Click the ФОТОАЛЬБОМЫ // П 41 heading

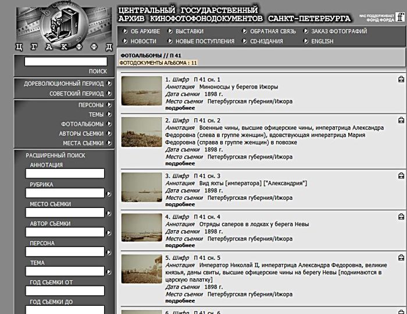(x=151, y=55)
